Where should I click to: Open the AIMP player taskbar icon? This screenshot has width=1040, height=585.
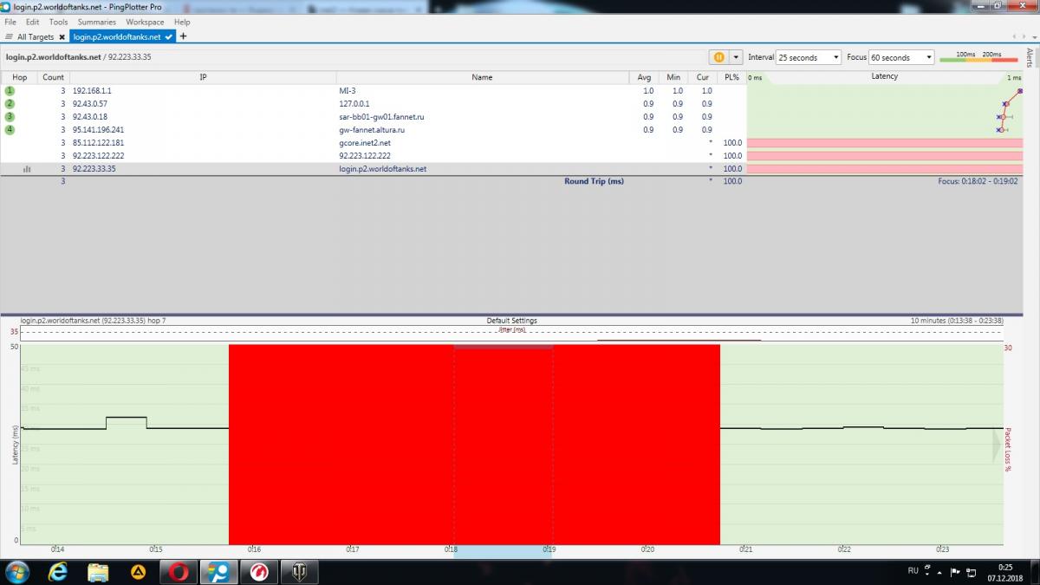(x=138, y=572)
